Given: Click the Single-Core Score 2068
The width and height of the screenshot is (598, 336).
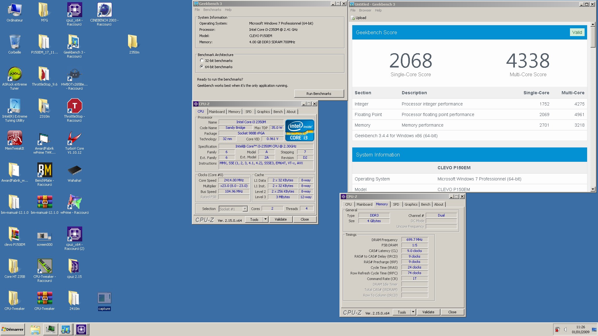Looking at the screenshot, I should 411,60.
